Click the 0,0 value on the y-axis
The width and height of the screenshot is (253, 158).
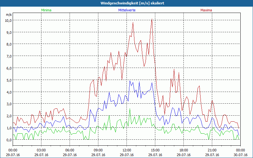(8, 140)
